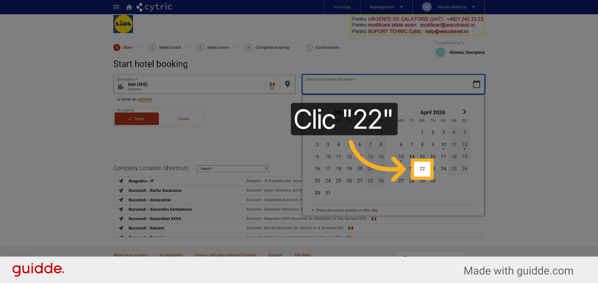
Task: Click the arrow icon for Bragadiru - IF
Action: click(x=121, y=181)
